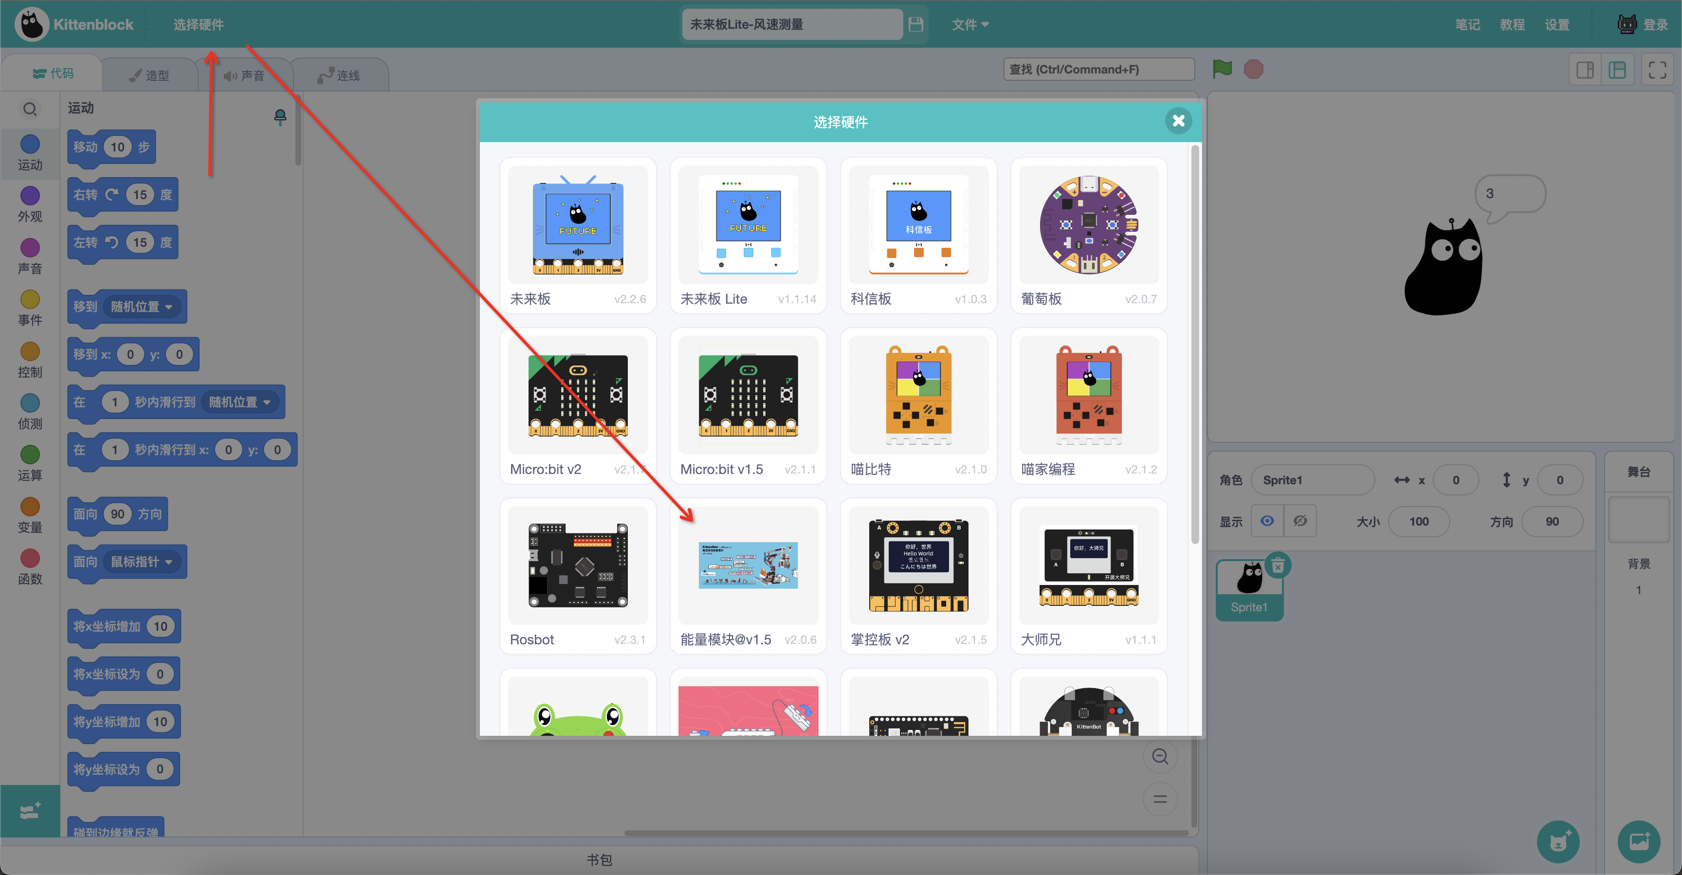Switch to the 连线 connection tab
Image resolution: width=1682 pixels, height=875 pixels.
click(340, 75)
